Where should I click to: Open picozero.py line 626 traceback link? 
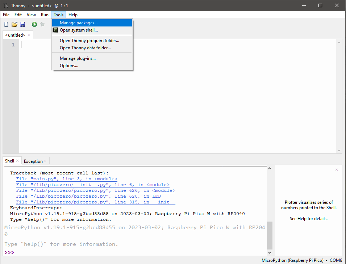[95, 190]
